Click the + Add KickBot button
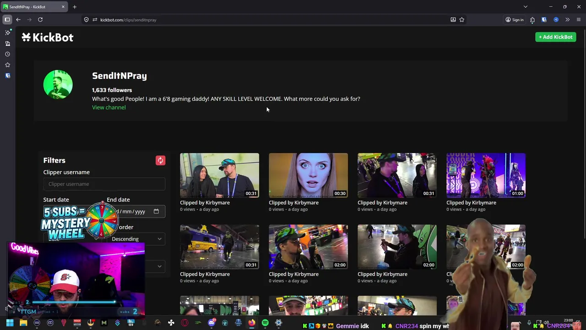Image resolution: width=586 pixels, height=330 pixels. pos(556,37)
